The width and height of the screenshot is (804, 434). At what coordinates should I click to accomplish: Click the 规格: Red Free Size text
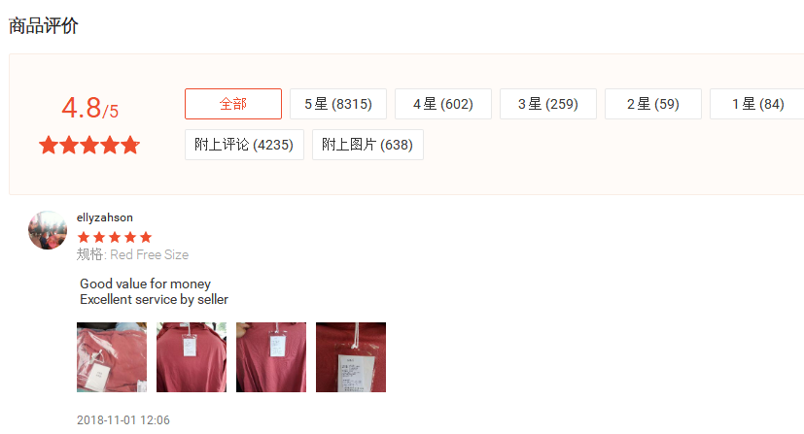[133, 254]
